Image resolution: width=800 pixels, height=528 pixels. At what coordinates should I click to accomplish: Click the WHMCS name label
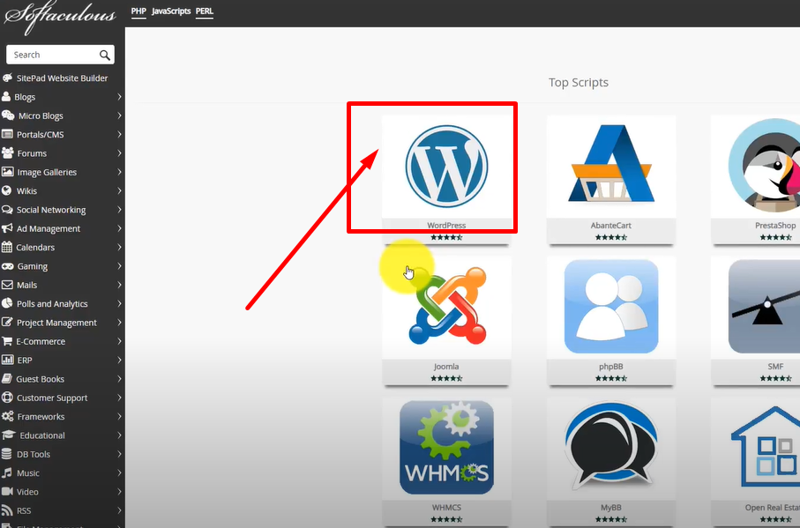pos(446,508)
